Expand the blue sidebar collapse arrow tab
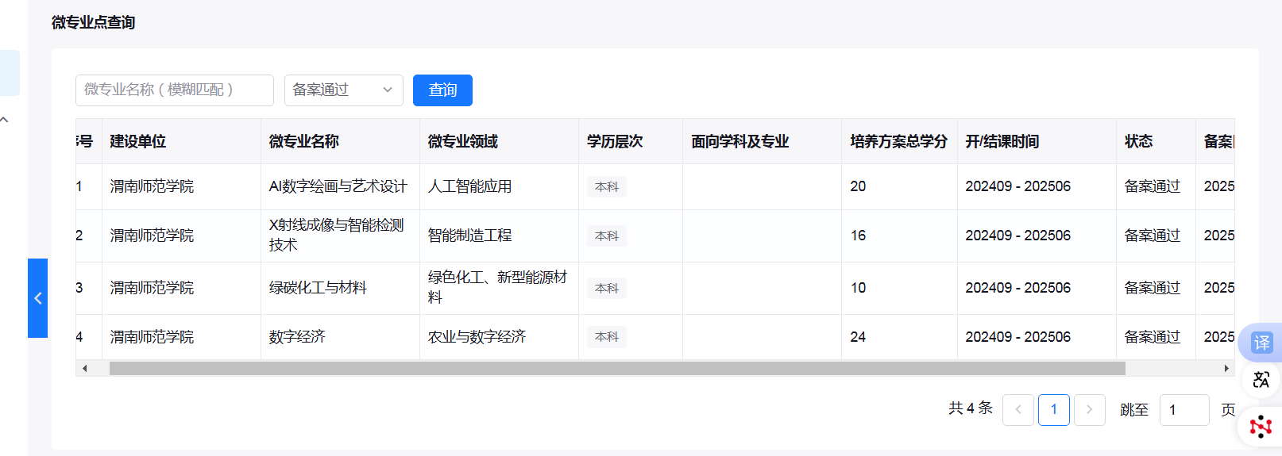This screenshot has width=1282, height=456. click(37, 298)
